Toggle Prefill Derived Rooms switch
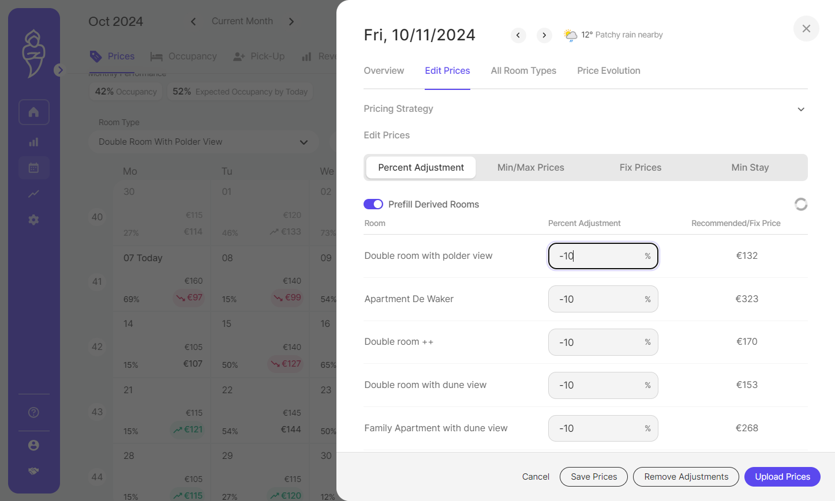This screenshot has width=835, height=501. pos(373,204)
